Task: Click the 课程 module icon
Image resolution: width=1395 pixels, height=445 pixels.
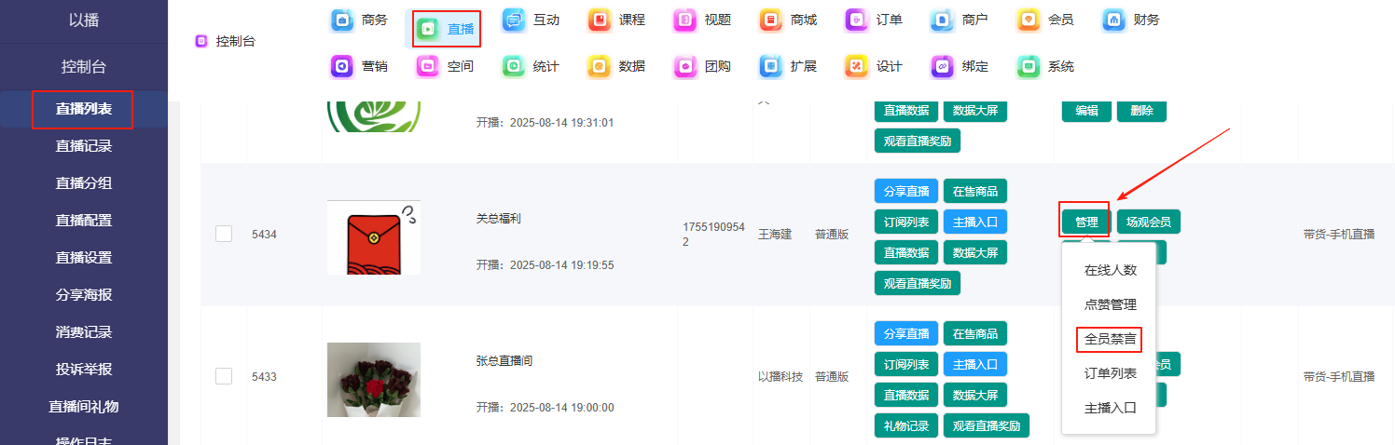Action: [x=600, y=20]
